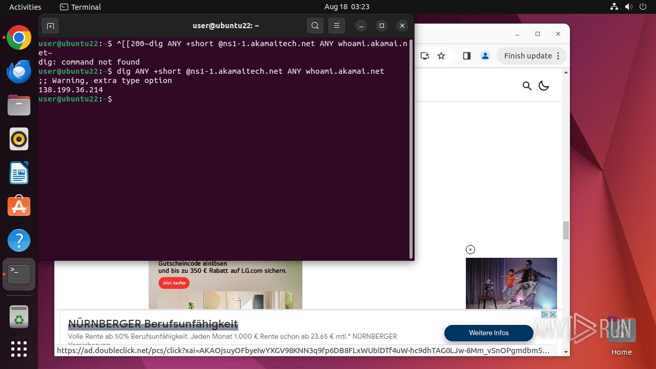Click the Weitere Infos ad button
The width and height of the screenshot is (656, 369).
489,333
